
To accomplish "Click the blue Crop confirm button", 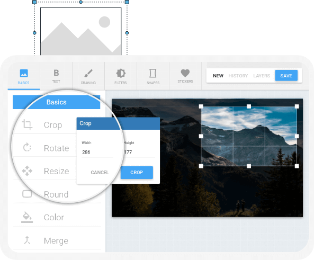I will coord(137,173).
